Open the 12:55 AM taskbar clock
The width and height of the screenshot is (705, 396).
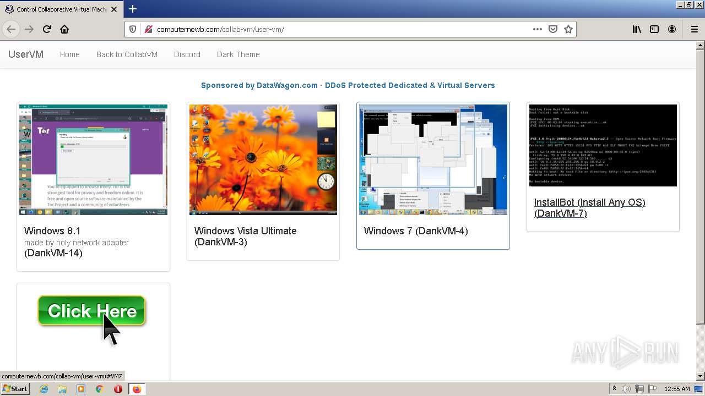(677, 389)
